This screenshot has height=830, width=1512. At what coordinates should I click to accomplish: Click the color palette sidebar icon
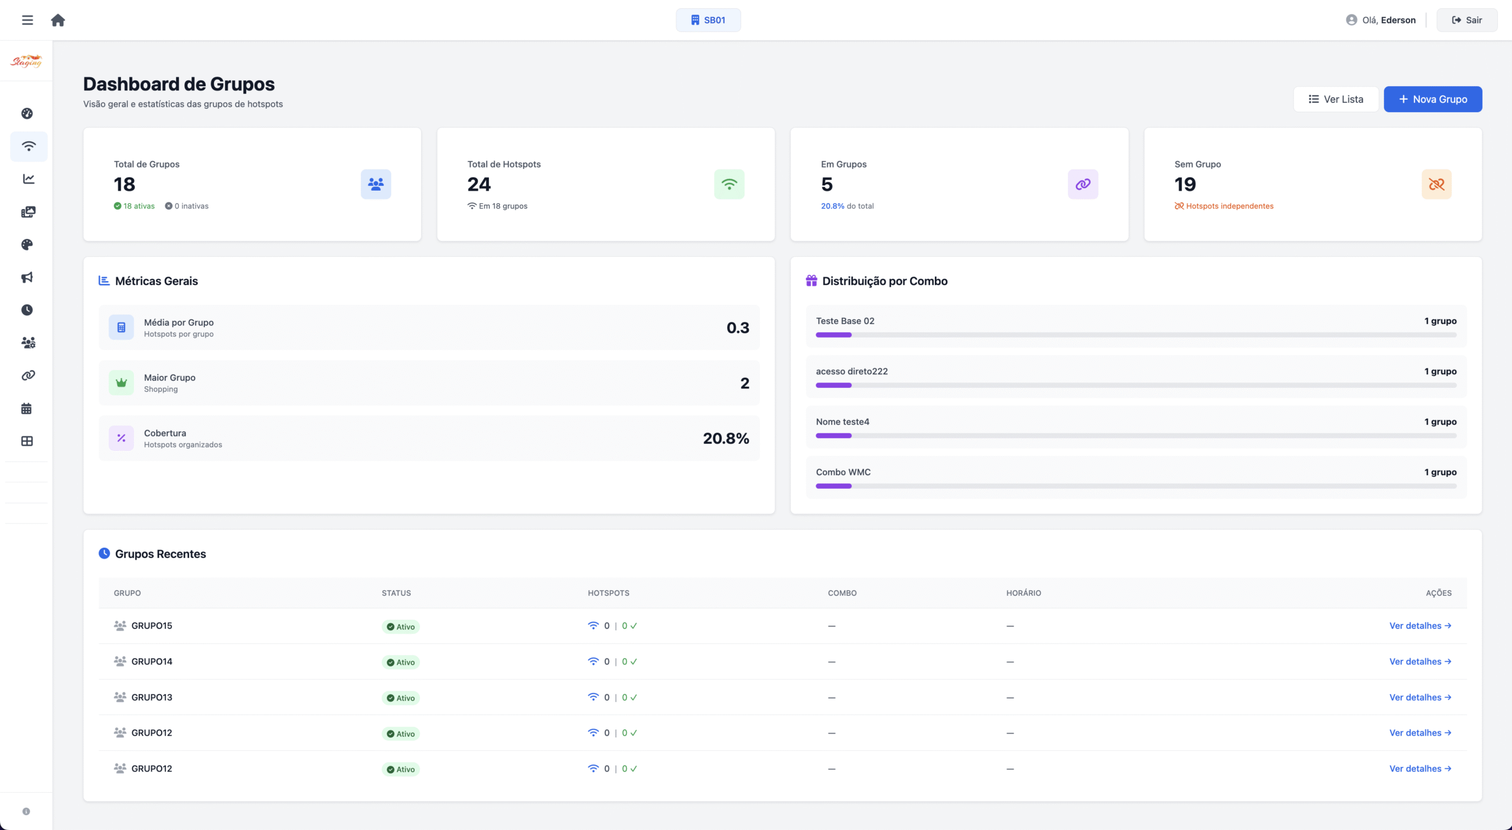tap(27, 244)
